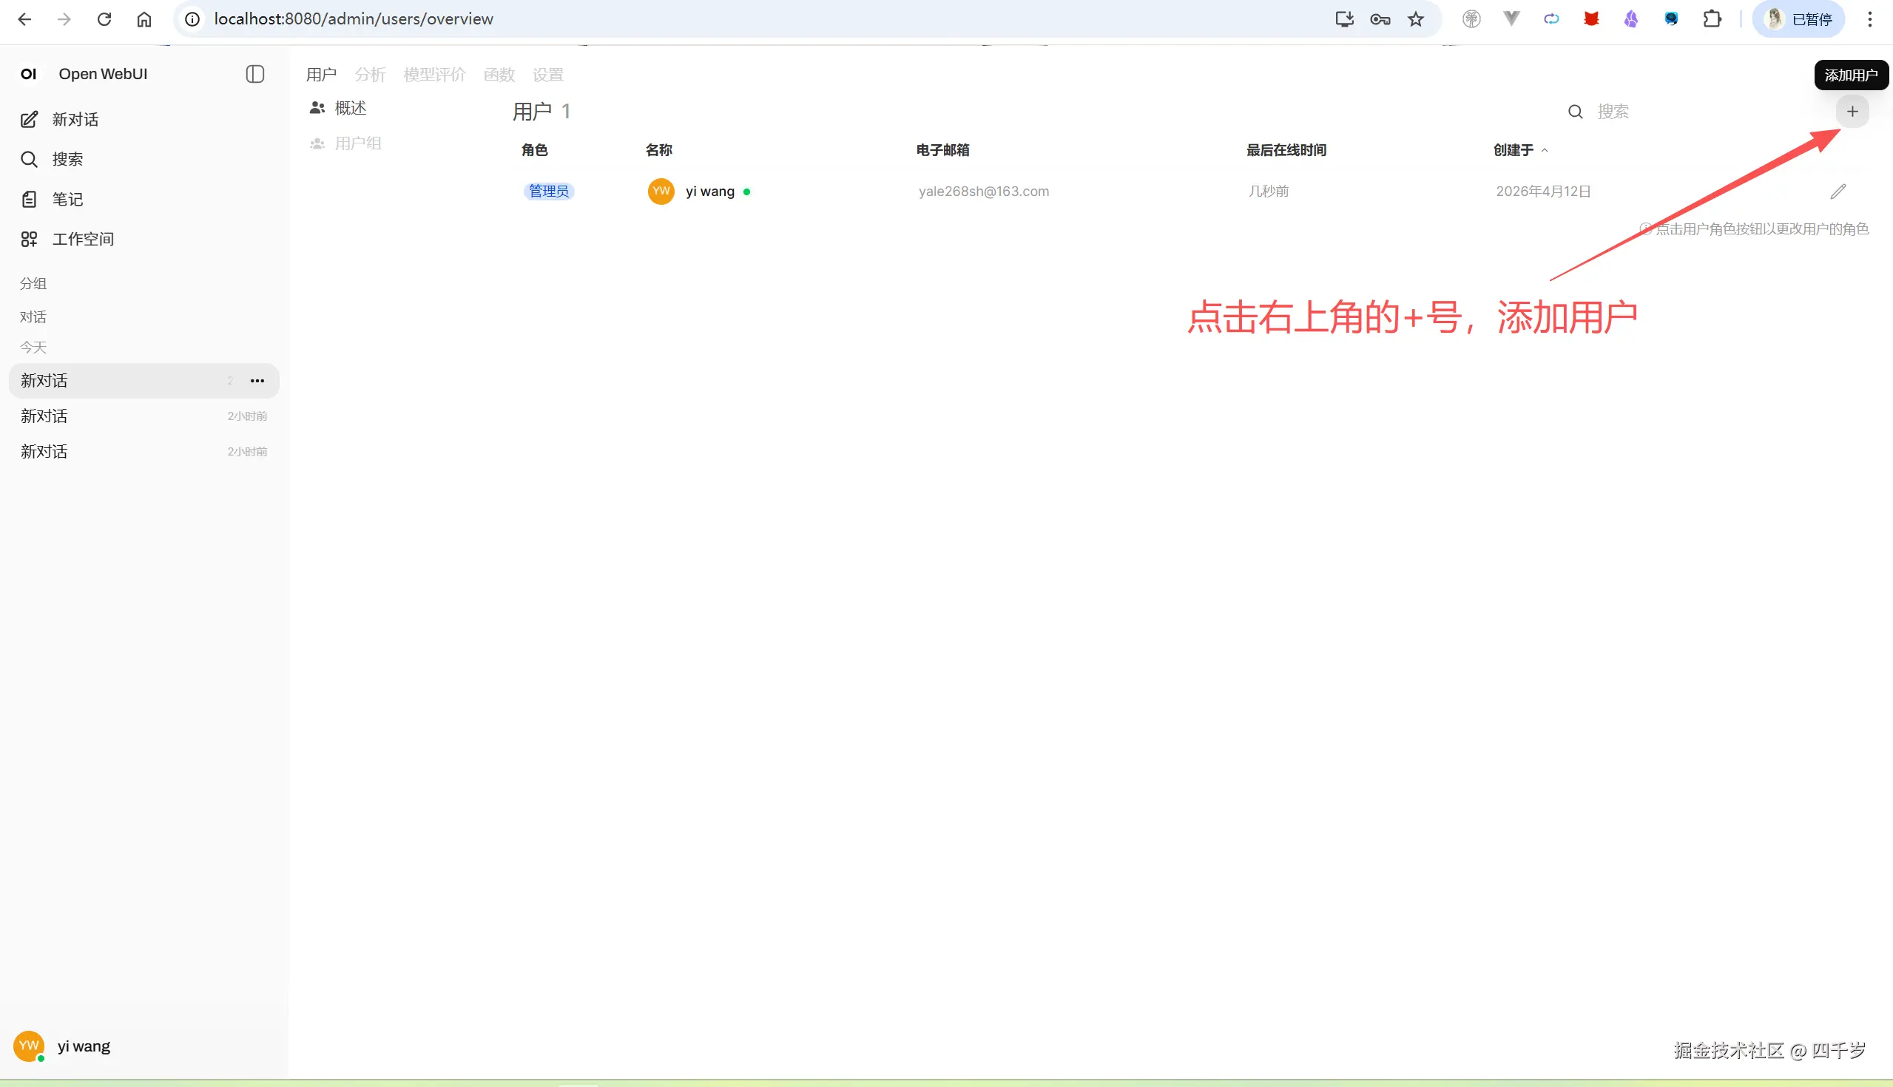The width and height of the screenshot is (1893, 1087).
Task: Click the yi wang avatar at bottom left
Action: 28,1045
